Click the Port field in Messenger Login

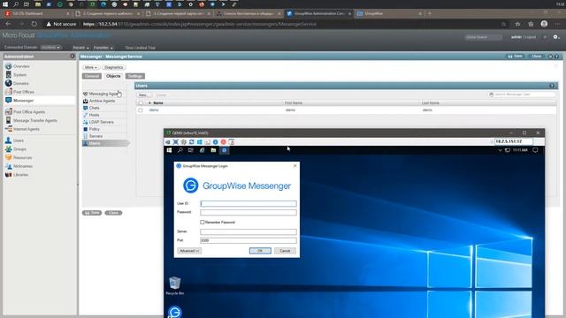click(x=249, y=240)
